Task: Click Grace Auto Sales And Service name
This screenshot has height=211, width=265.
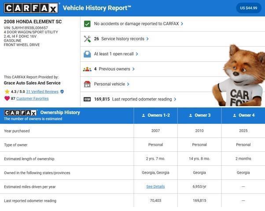Action: pyautogui.click(x=32, y=83)
